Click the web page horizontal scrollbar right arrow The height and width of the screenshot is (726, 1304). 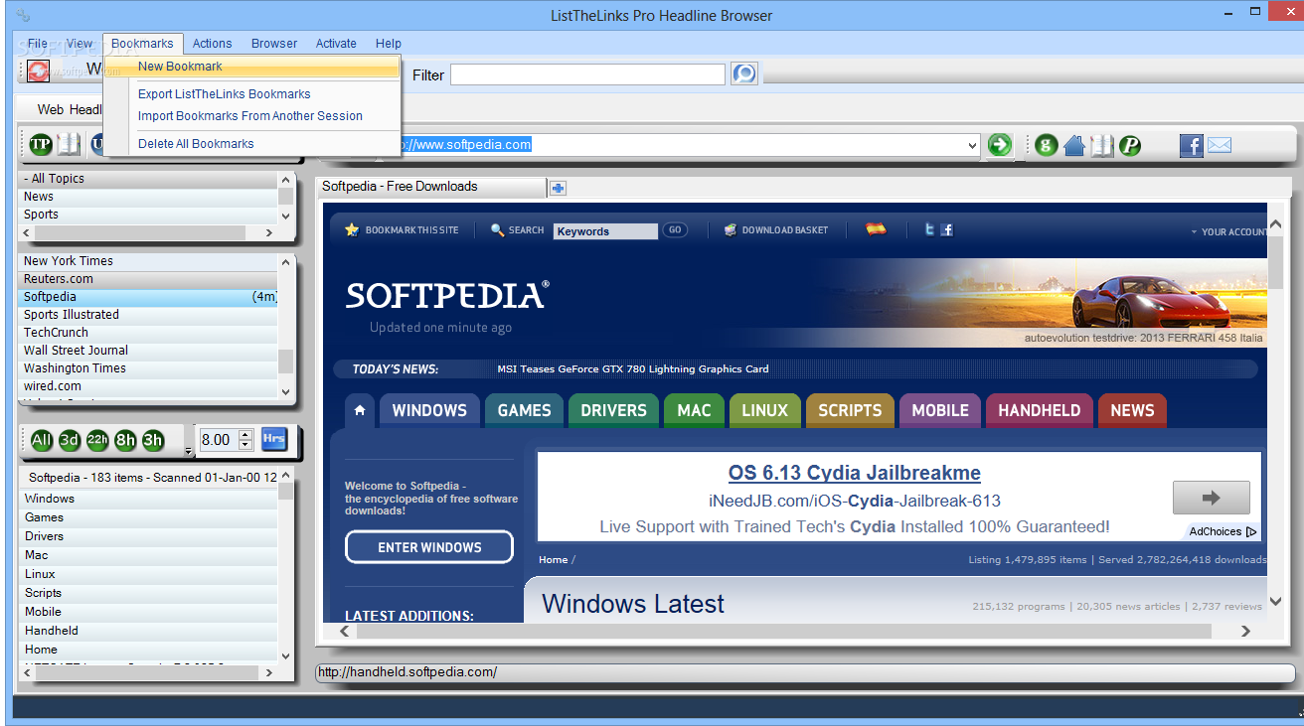pyautogui.click(x=1246, y=631)
